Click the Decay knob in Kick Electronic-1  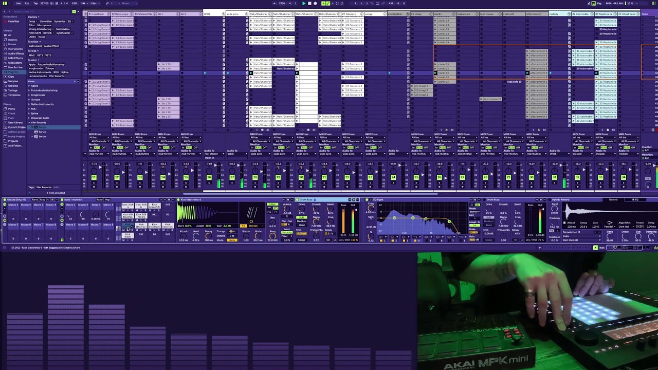click(x=208, y=235)
